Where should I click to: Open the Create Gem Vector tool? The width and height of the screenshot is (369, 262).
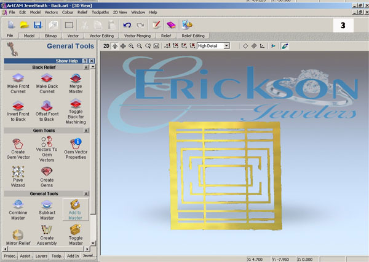pyautogui.click(x=18, y=149)
